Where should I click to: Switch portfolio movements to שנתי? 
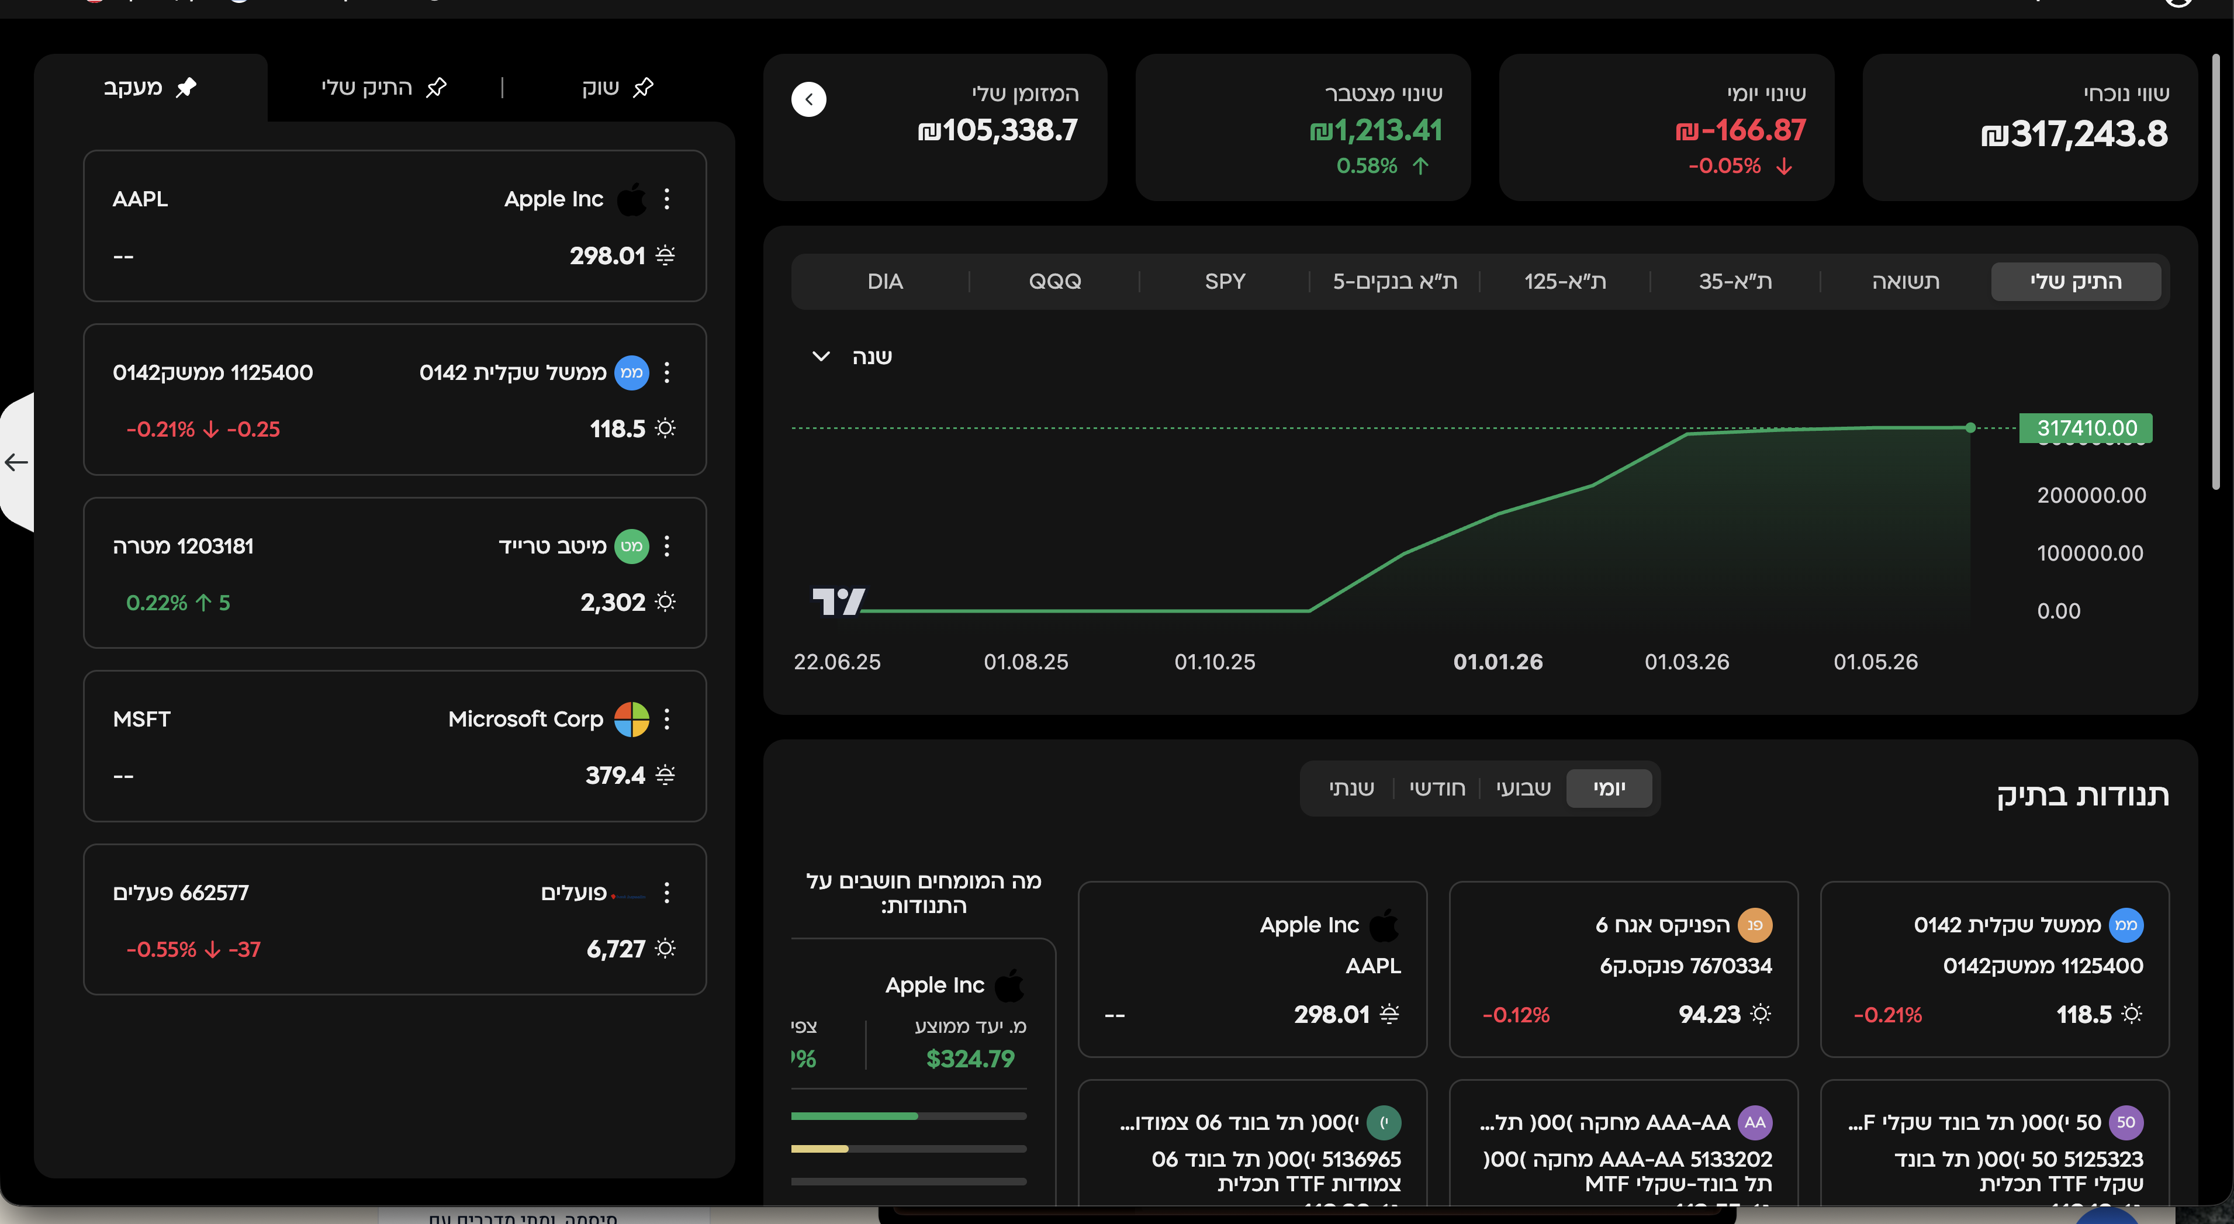click(1351, 788)
